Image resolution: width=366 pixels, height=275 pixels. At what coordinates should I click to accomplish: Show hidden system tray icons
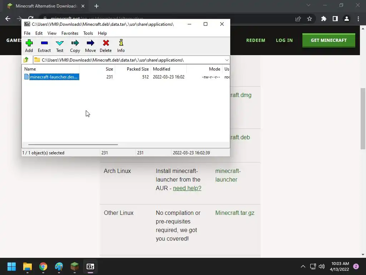(303, 266)
